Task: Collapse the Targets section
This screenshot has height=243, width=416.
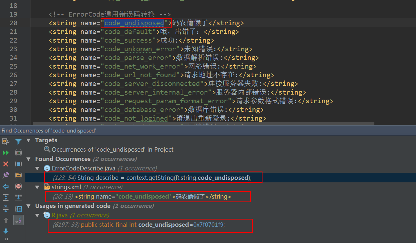Action: point(28,140)
